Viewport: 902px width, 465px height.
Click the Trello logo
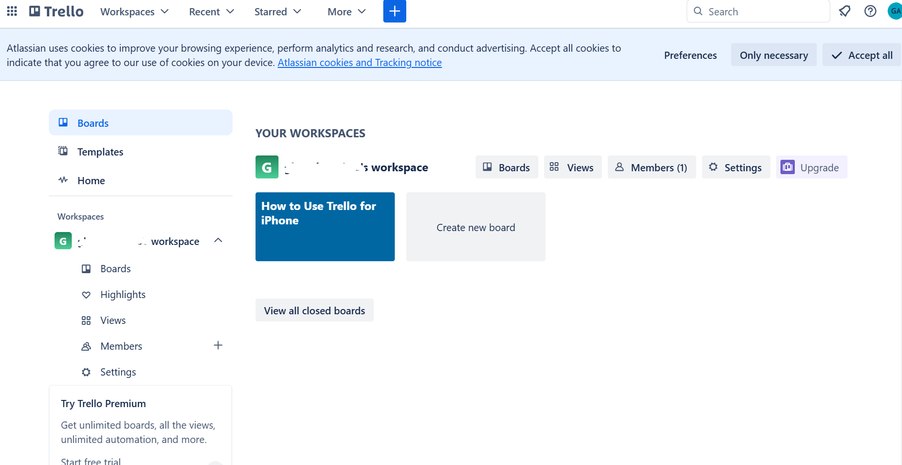[56, 11]
